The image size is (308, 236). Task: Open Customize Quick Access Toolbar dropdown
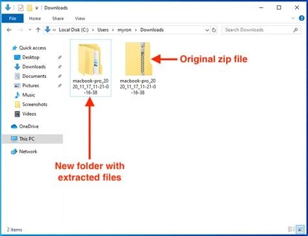(37, 8)
